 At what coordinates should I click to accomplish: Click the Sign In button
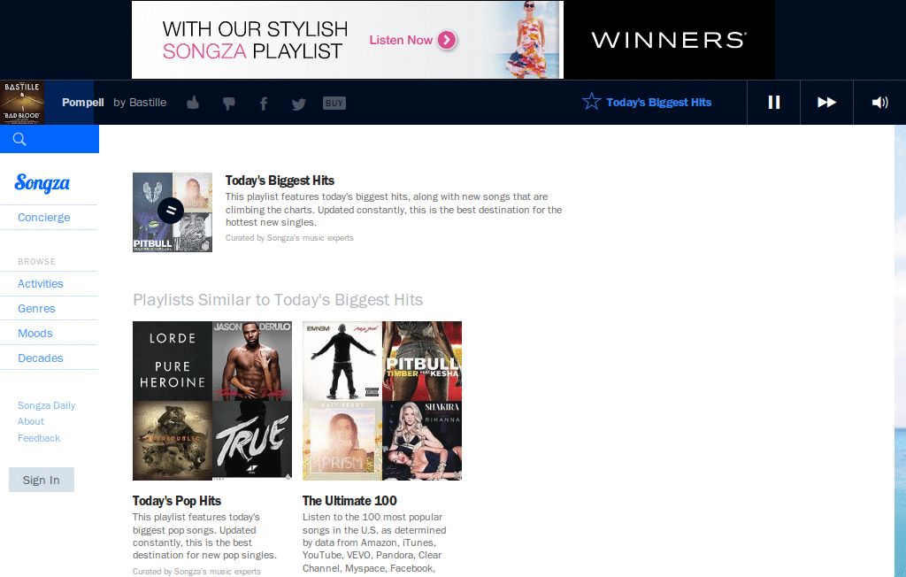[42, 480]
